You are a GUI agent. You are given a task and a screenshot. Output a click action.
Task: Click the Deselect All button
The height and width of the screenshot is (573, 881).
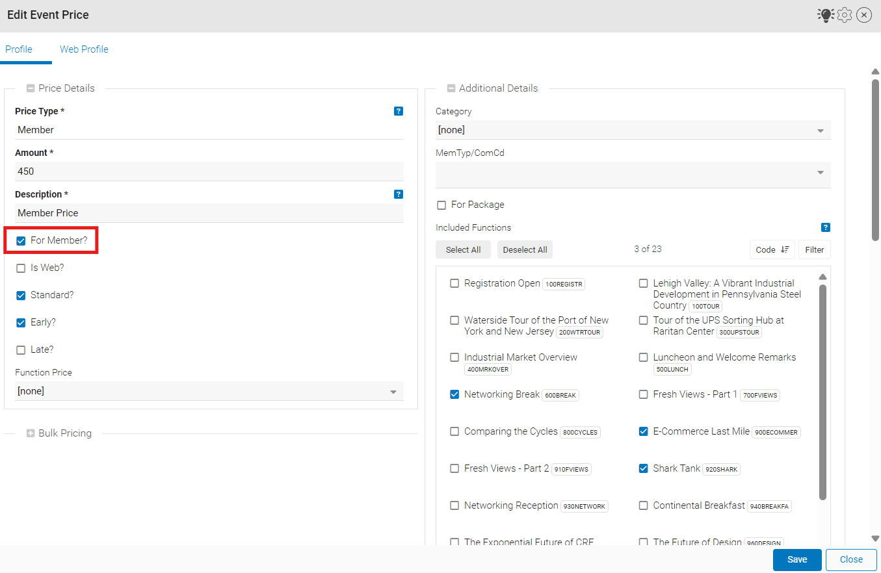525,249
